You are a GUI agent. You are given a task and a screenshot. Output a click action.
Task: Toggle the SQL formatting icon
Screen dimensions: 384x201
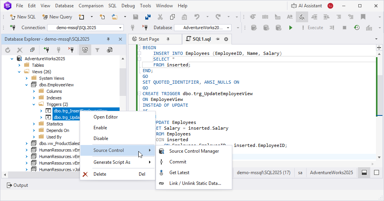tap(302, 17)
